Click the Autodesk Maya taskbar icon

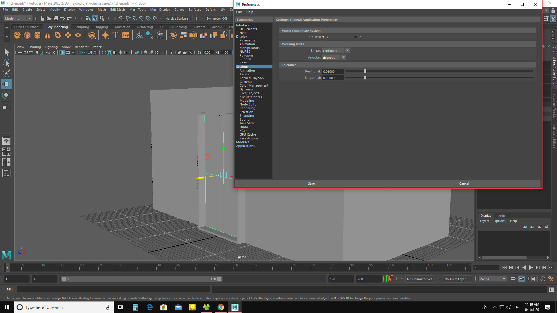click(235, 307)
